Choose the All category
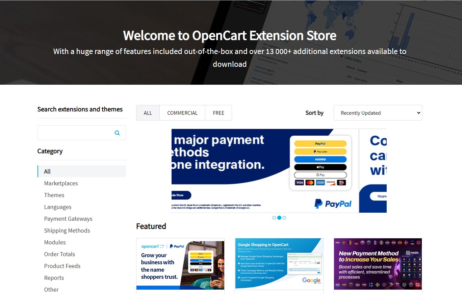 [x=82, y=171]
